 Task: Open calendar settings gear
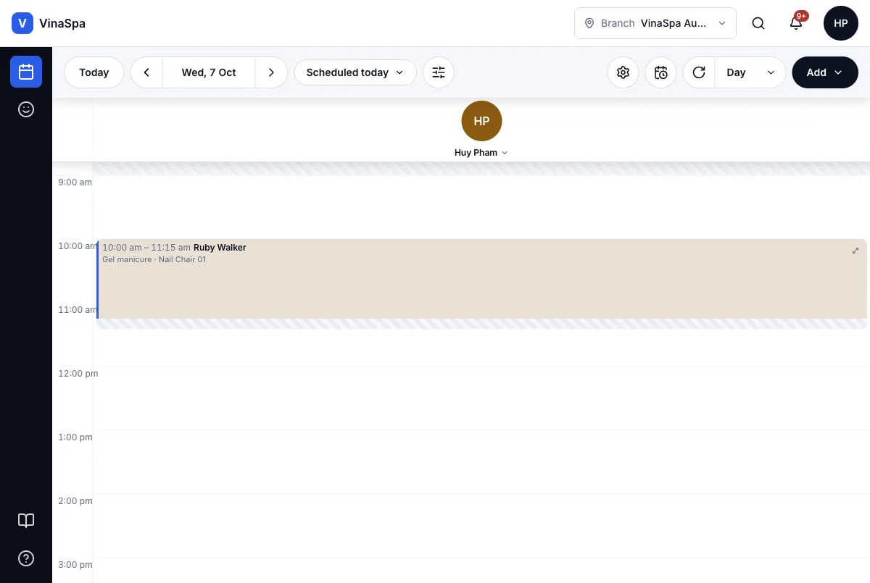click(623, 72)
